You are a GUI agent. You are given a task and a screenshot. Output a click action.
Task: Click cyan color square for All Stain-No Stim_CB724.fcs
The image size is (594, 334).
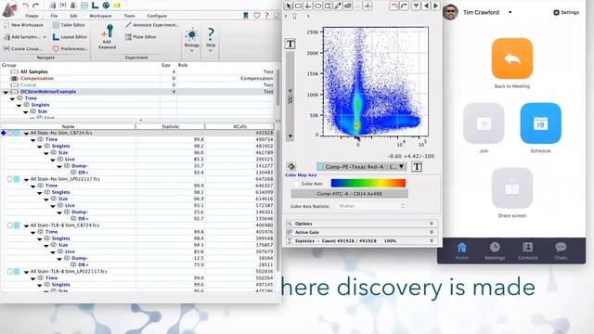click(x=17, y=133)
